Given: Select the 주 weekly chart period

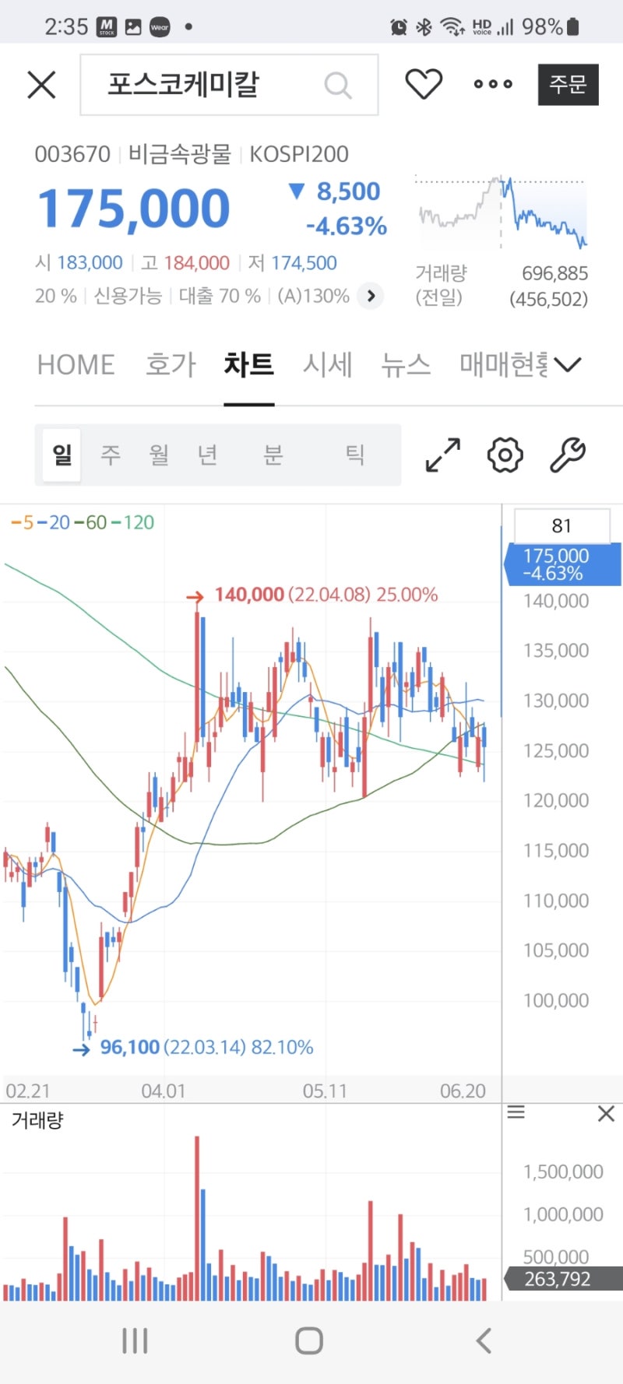Looking at the screenshot, I should tap(111, 455).
